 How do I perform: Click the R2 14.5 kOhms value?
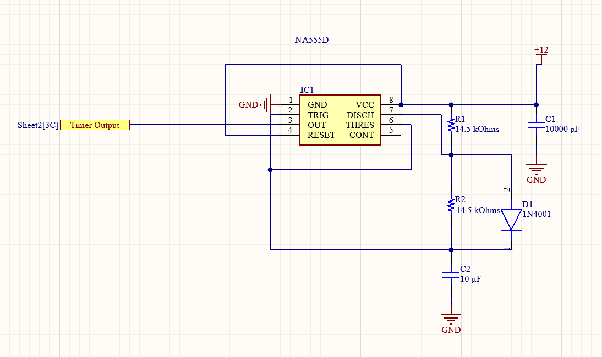coord(478,210)
